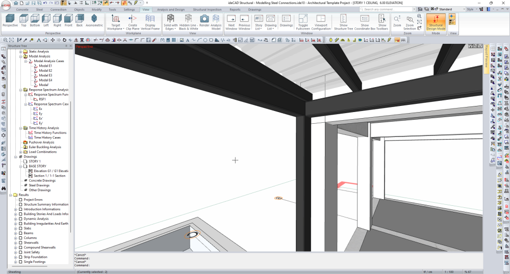Toggle Fullscreen mode
510x274 pixels.
pyautogui.click(x=303, y=20)
